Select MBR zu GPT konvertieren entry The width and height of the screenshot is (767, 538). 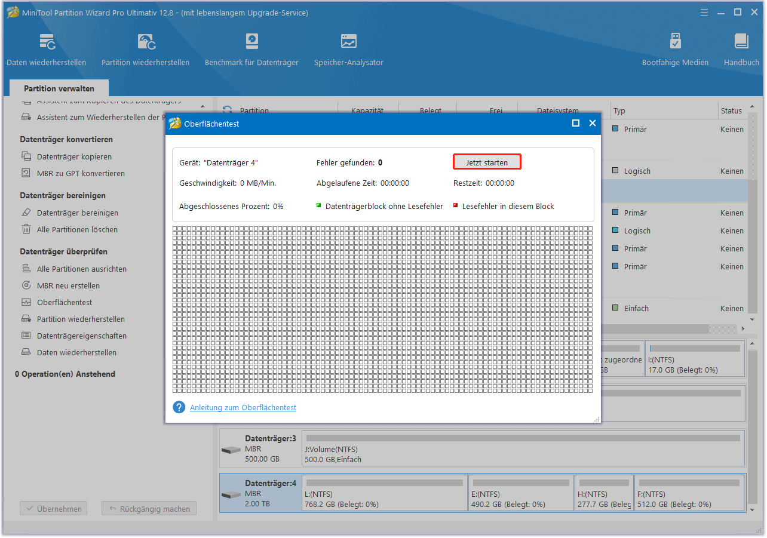pyautogui.click(x=81, y=173)
